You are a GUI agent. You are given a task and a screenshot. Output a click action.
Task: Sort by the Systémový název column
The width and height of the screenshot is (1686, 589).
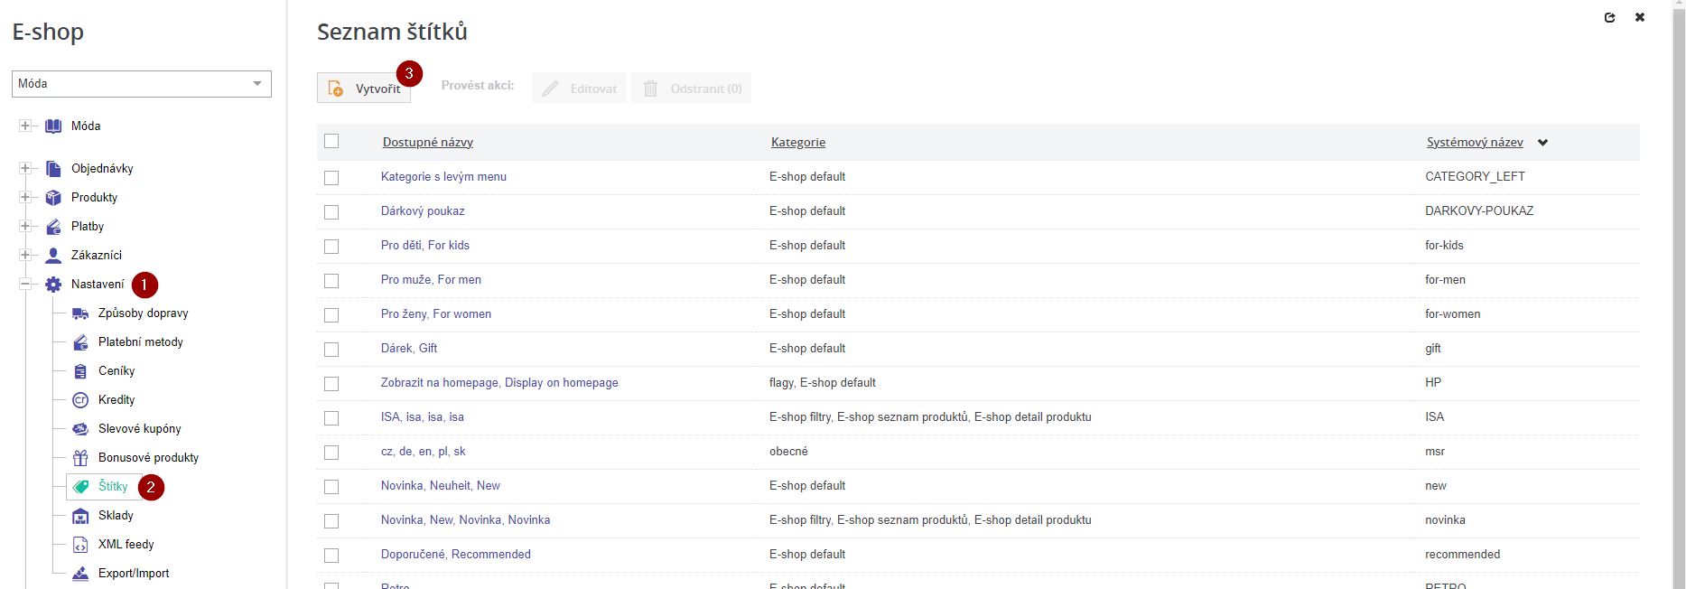[1474, 143]
